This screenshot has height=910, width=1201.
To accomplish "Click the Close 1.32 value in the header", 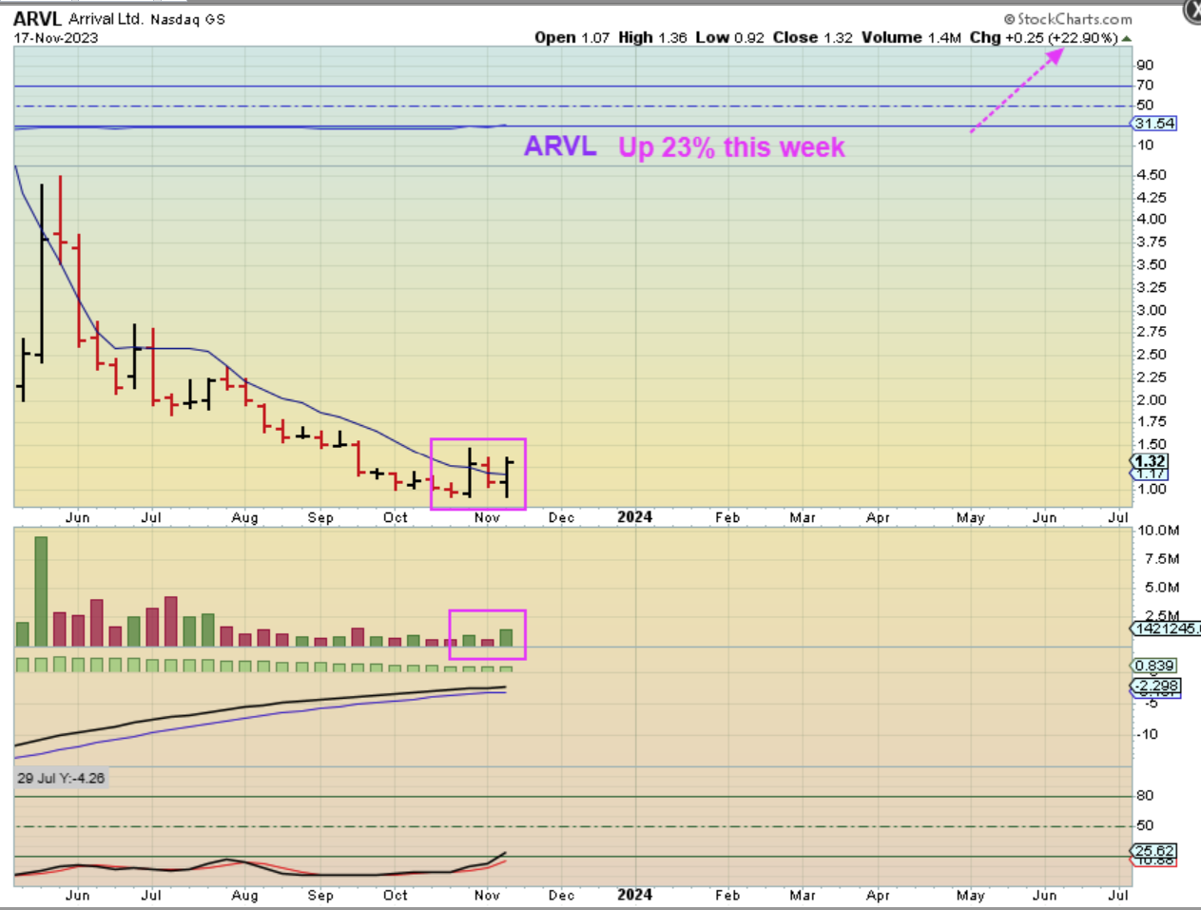I will [x=812, y=38].
